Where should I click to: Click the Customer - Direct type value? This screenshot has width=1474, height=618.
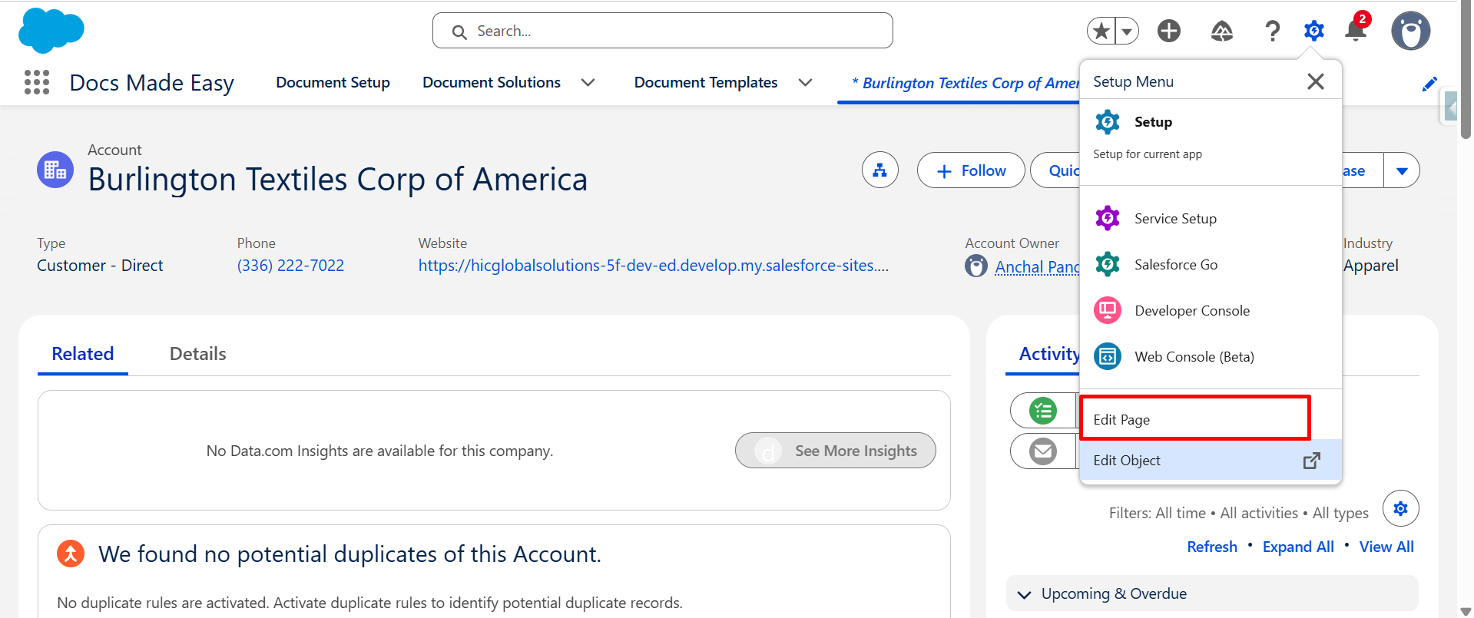click(x=100, y=266)
